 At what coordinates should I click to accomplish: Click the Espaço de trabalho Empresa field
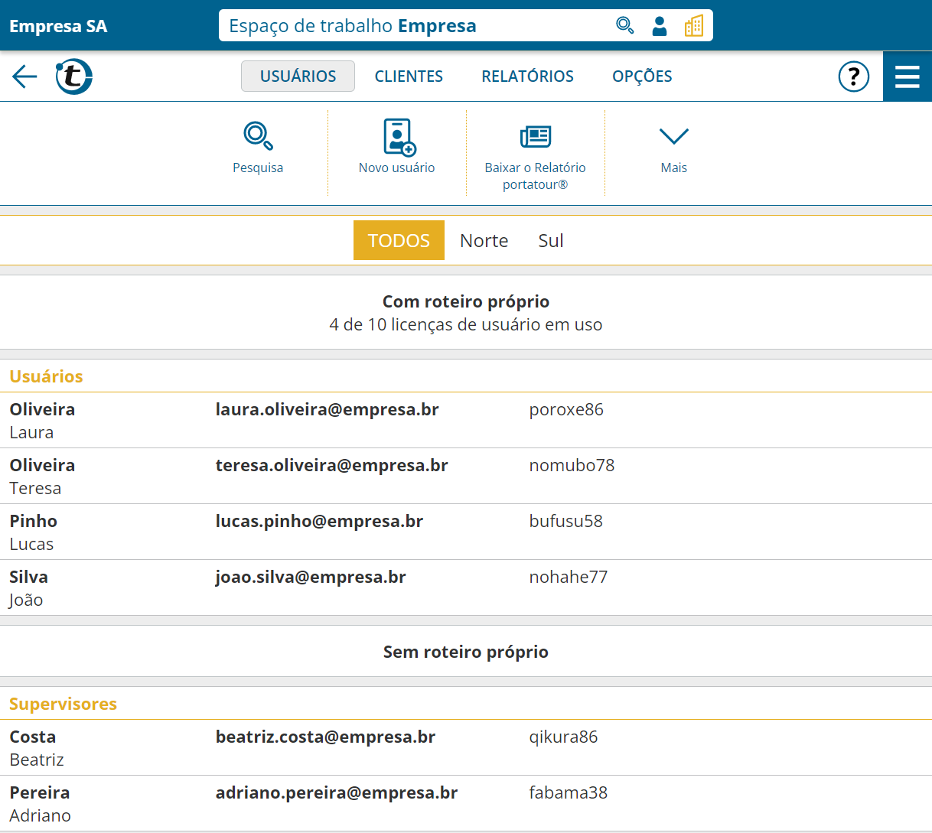[466, 26]
